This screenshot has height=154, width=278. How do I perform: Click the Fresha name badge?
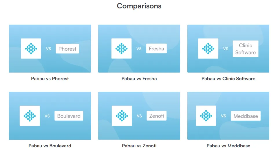tap(156, 49)
